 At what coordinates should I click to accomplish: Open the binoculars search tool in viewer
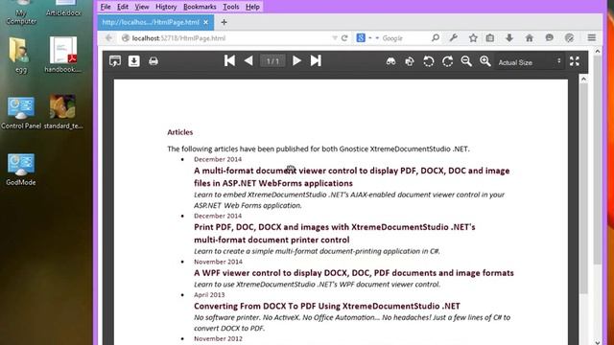point(390,61)
